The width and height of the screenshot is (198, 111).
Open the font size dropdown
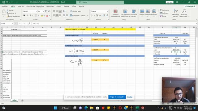click(43, 11)
